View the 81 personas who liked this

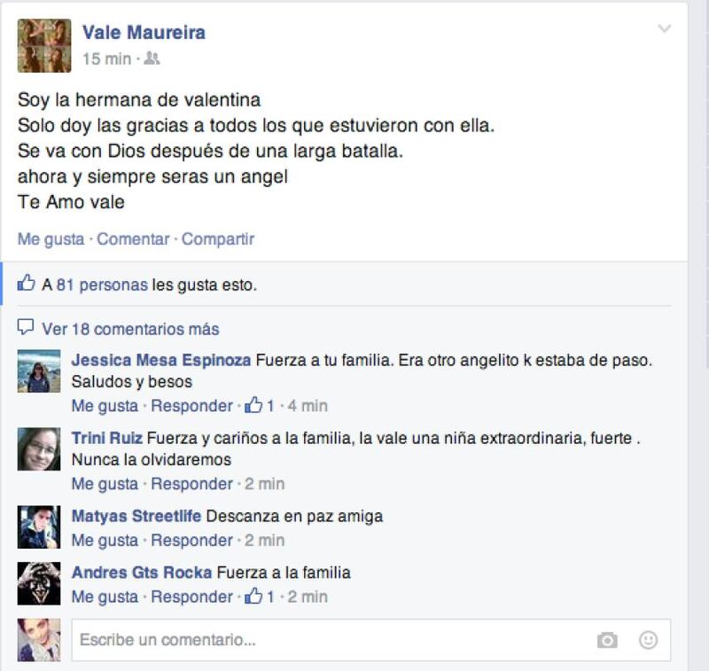point(102,285)
